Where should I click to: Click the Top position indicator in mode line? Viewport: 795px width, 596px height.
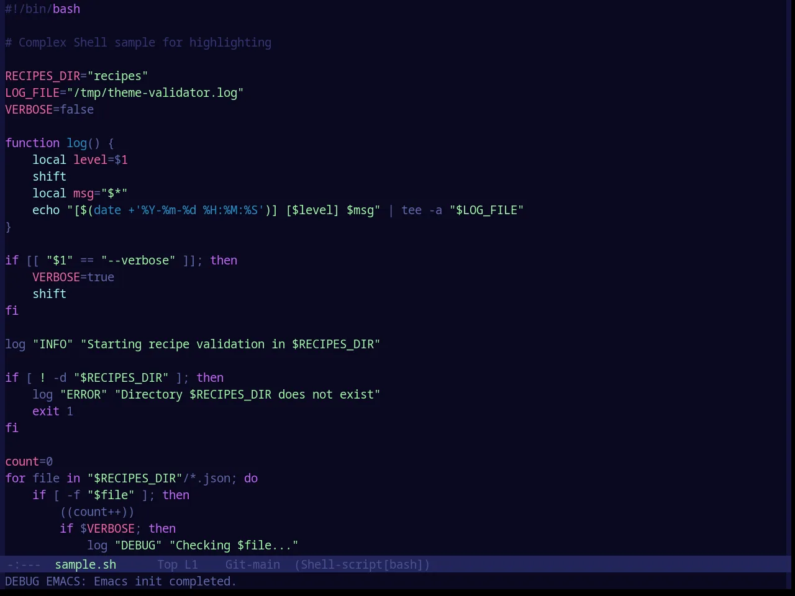(168, 564)
